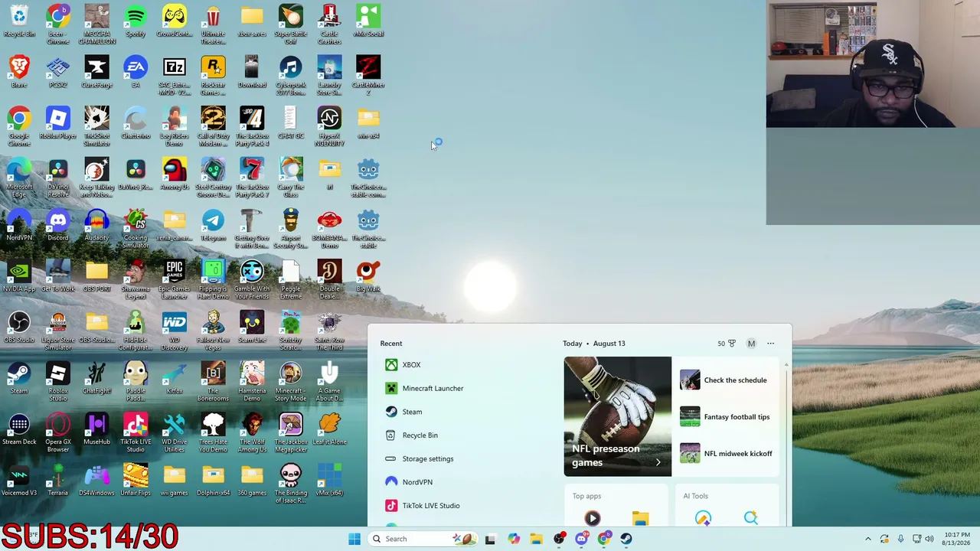The image size is (980, 551).
Task: Open the Stream Deck desktop shortcut
Action: (x=19, y=430)
